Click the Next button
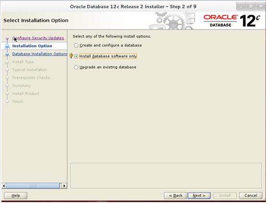 point(199,195)
